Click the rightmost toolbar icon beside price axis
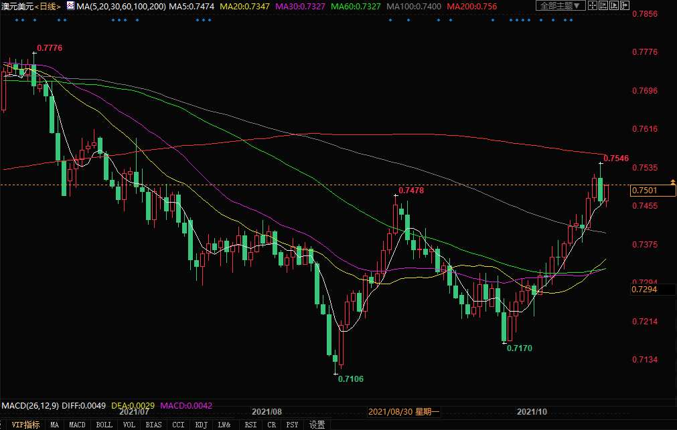 click(x=626, y=5)
